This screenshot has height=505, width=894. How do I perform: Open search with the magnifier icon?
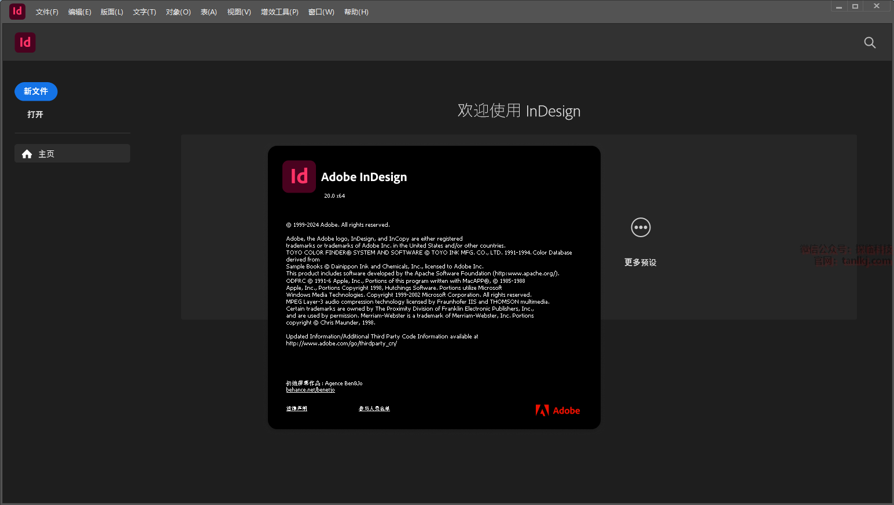[x=869, y=42]
